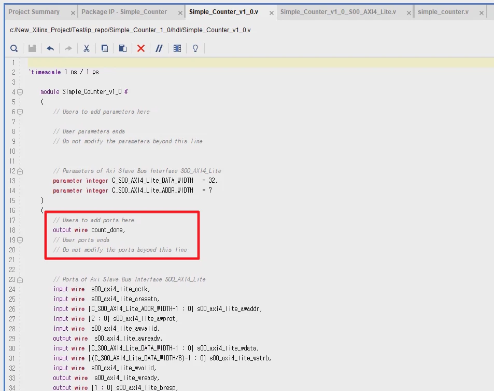Toggle fold marker at line 23

20,279
